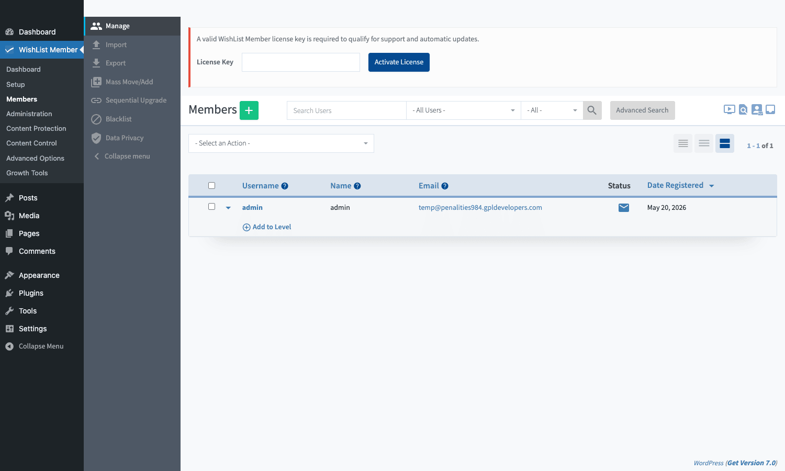
Task: Expand the admin row details arrow
Action: (x=228, y=208)
